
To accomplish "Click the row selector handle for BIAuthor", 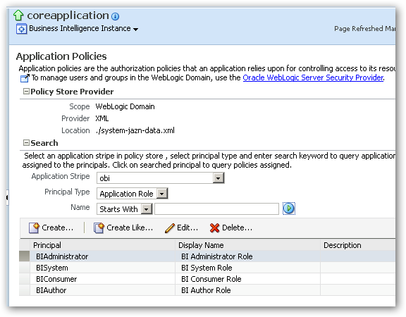I will click(25, 290).
